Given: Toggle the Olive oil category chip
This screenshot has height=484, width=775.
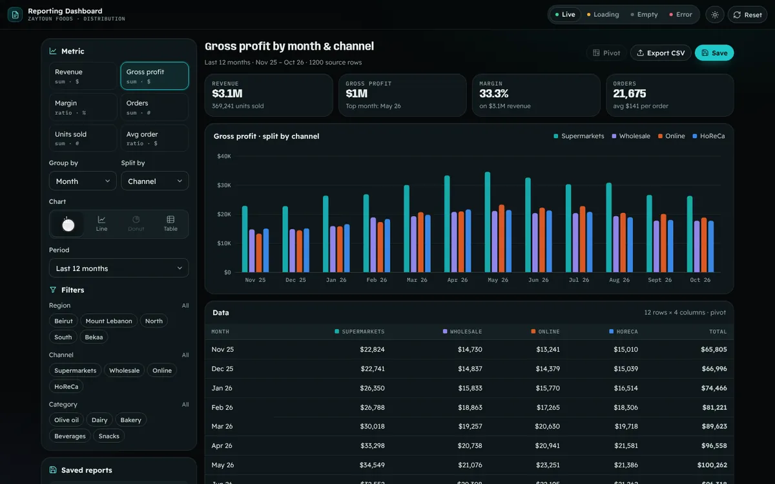Looking at the screenshot, I should pyautogui.click(x=67, y=419).
